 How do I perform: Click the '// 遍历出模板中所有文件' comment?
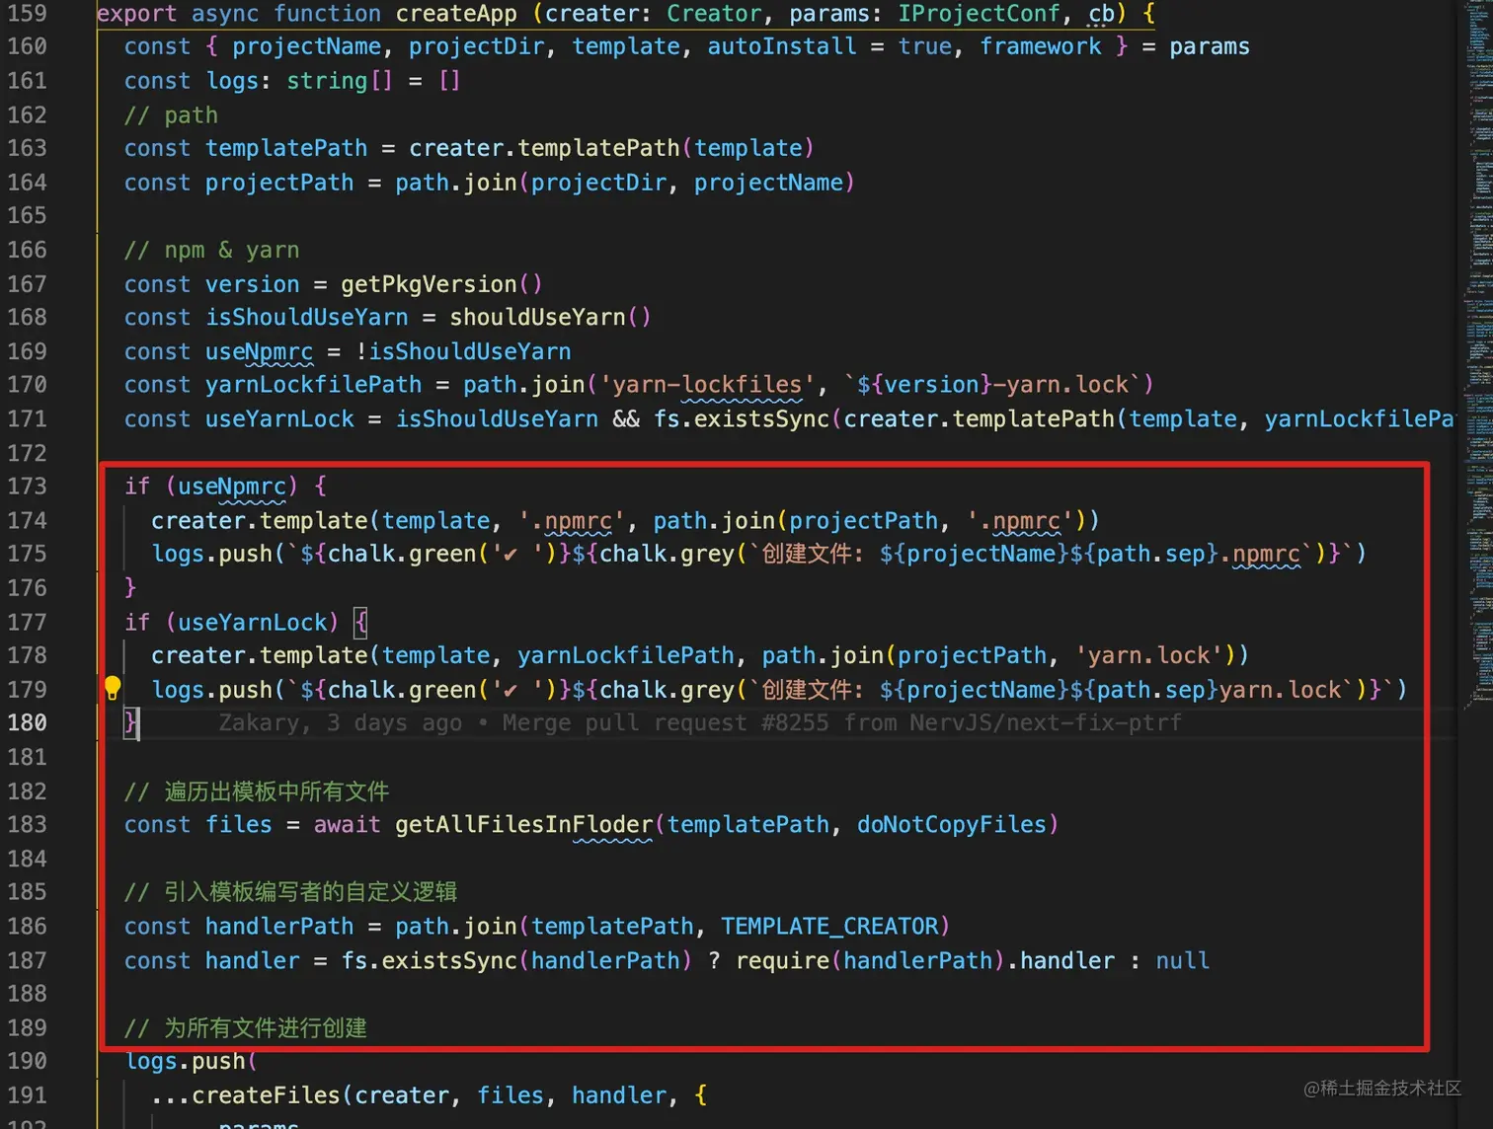point(257,791)
